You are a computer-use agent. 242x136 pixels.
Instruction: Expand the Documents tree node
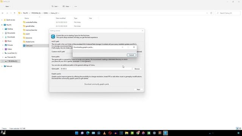3,33
